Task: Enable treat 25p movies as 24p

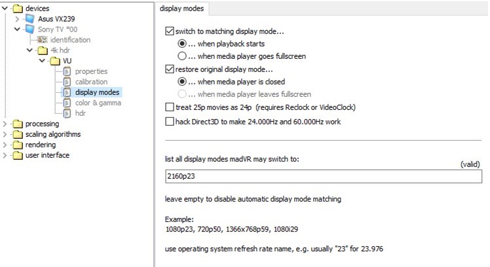Action: pyautogui.click(x=170, y=107)
